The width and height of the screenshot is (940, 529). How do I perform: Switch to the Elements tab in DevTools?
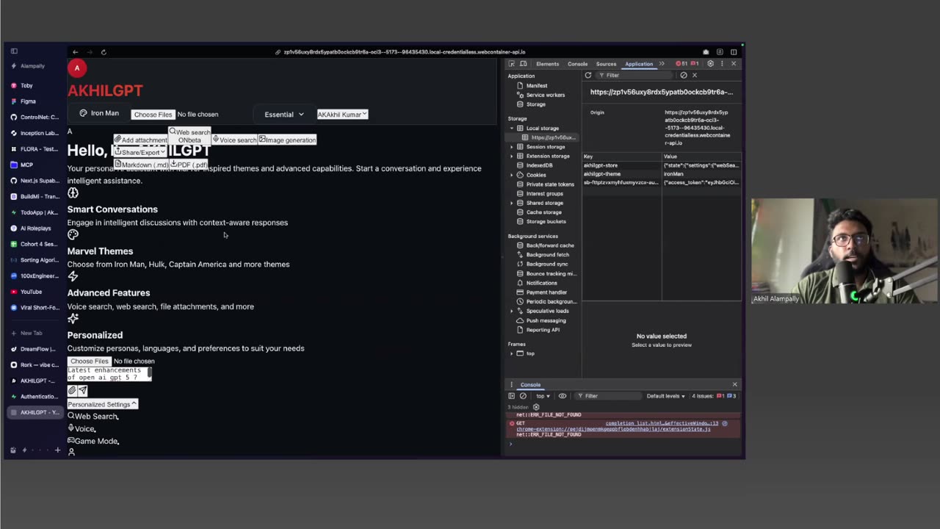pyautogui.click(x=547, y=64)
